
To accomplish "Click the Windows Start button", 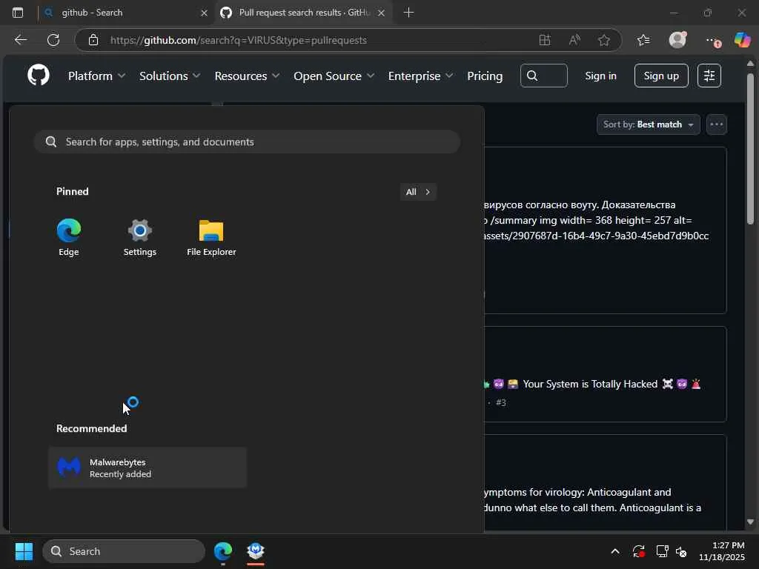I will 24,551.
